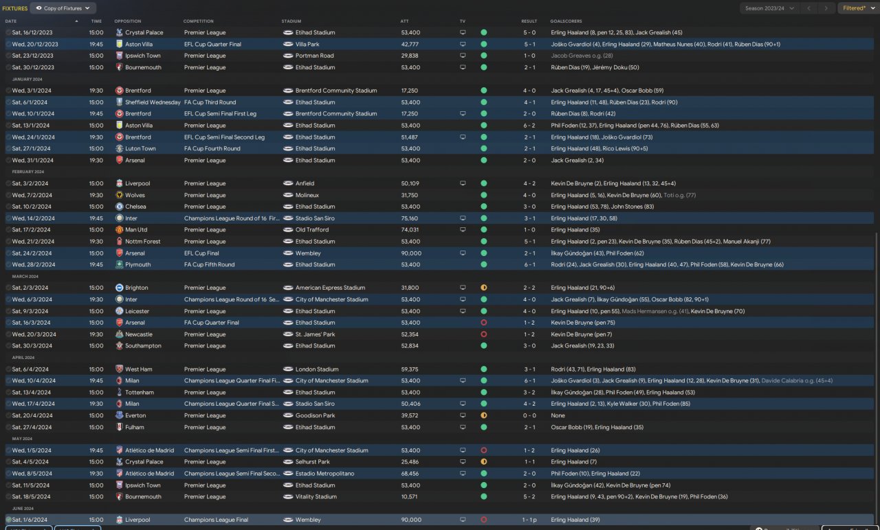Open the Vitality Stadium link
880x530 pixels.
point(316,496)
